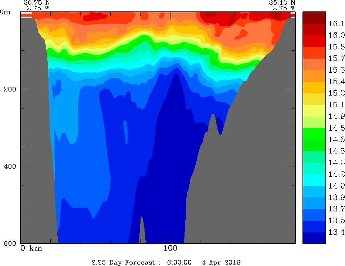345x266 pixels.
Task: Click the 0m depth label
Action: coord(6,12)
